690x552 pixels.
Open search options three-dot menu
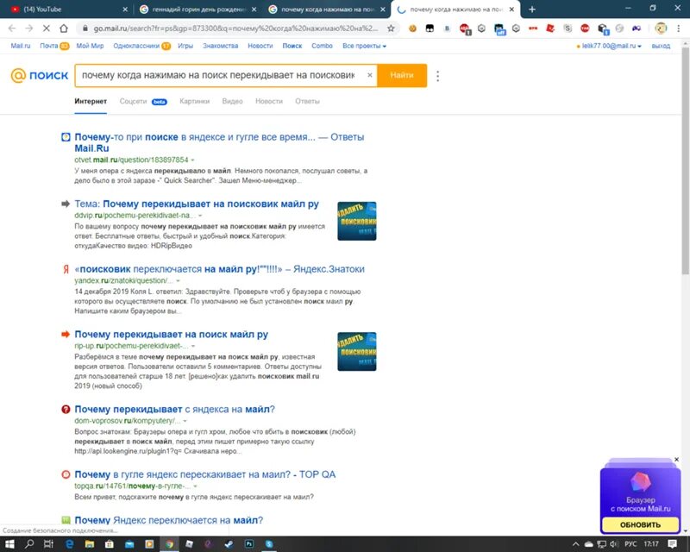tap(437, 76)
